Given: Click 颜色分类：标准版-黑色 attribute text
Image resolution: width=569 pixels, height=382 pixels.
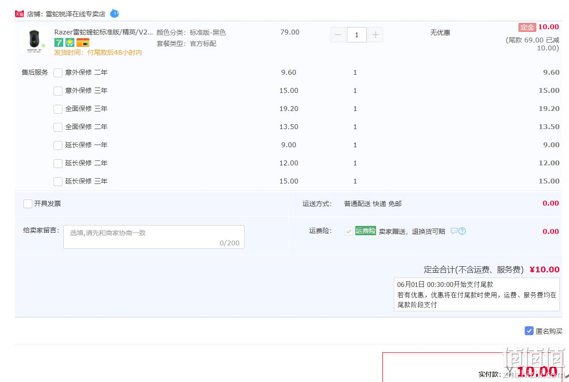Looking at the screenshot, I should coord(191,33).
